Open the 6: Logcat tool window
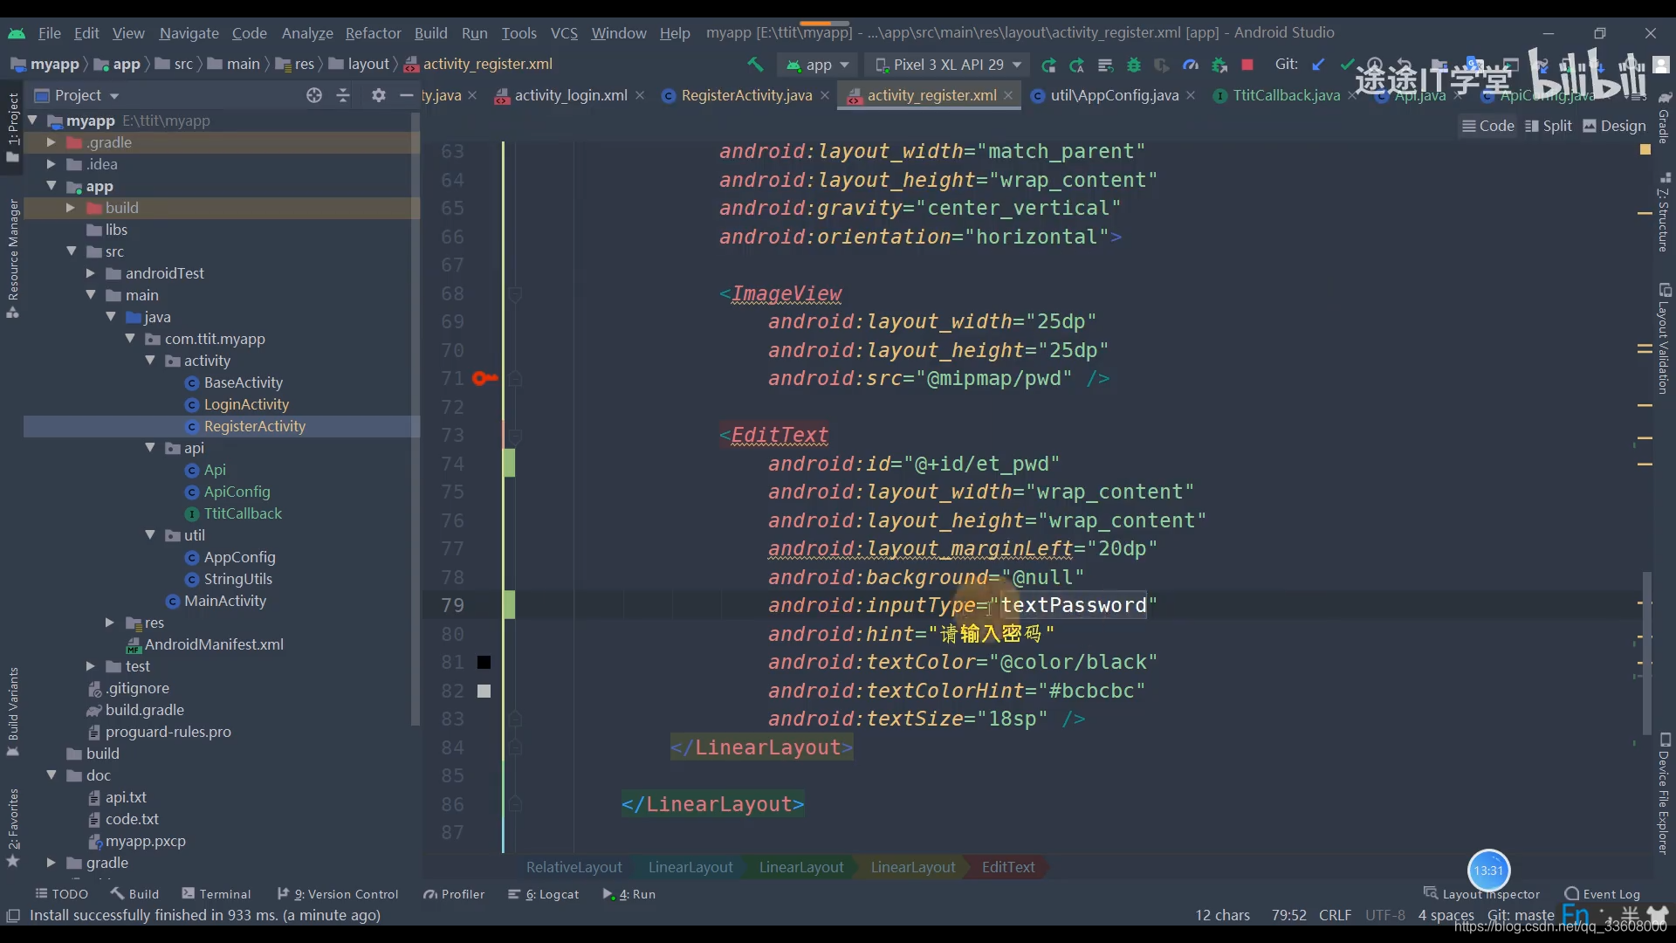The height and width of the screenshot is (943, 1676). [544, 893]
